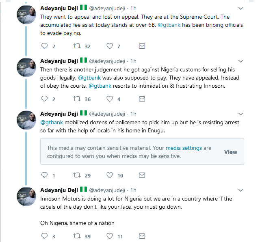Like the tweet about accumulated fee
This screenshot has width=260, height=242.
point(109,46)
